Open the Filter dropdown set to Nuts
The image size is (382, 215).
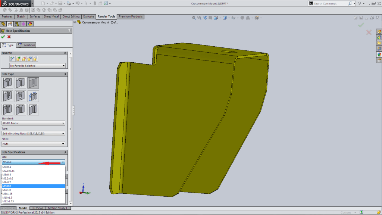(34, 143)
